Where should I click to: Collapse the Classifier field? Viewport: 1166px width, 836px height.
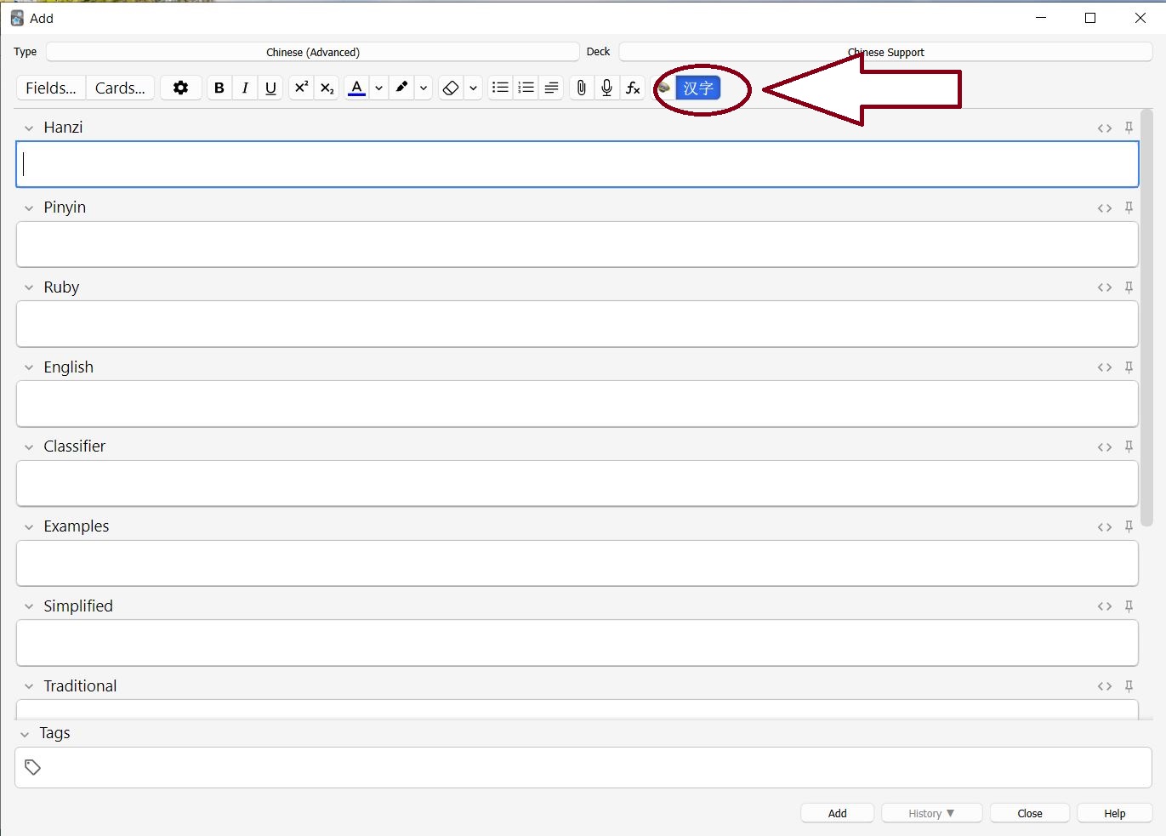29,446
